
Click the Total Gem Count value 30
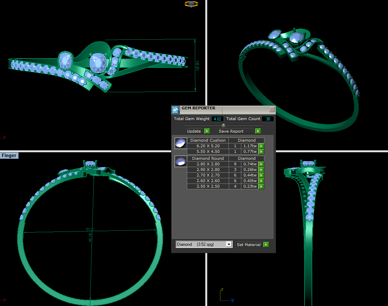(268, 119)
